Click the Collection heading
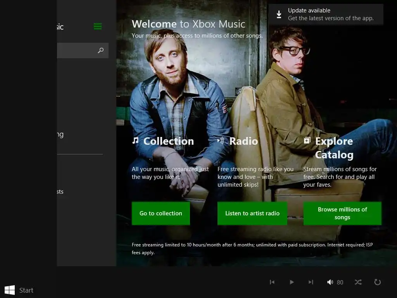This screenshot has width=397, height=298. pyautogui.click(x=169, y=141)
